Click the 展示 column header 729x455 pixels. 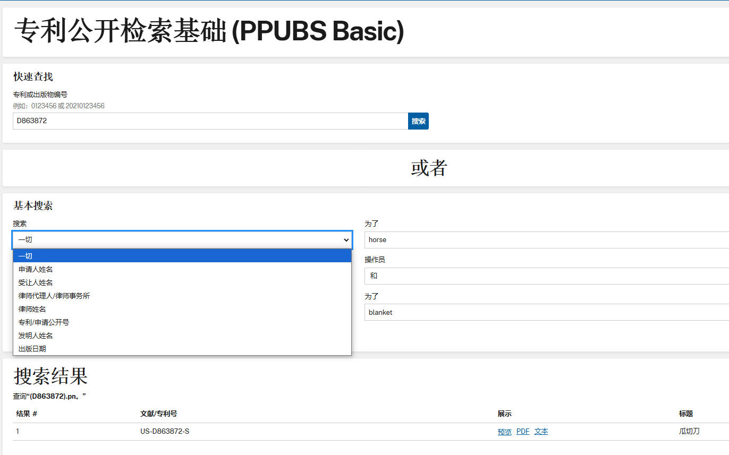(505, 414)
